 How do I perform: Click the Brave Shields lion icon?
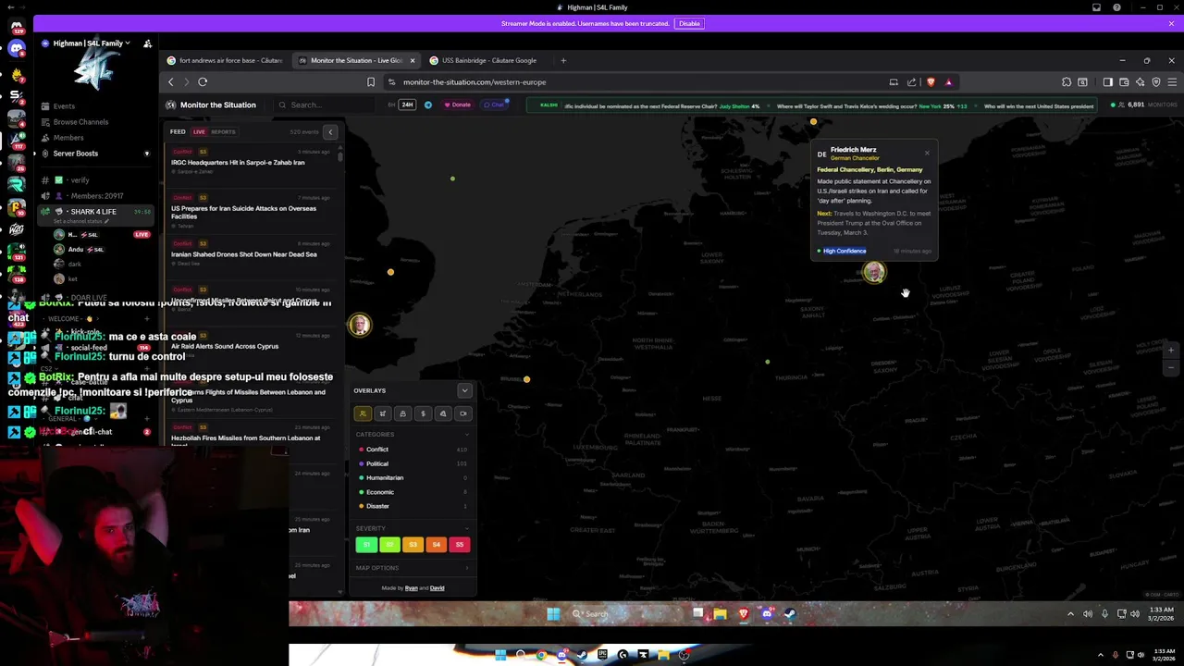tap(931, 82)
